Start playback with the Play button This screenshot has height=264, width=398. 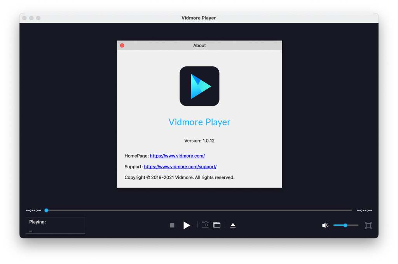pos(187,225)
